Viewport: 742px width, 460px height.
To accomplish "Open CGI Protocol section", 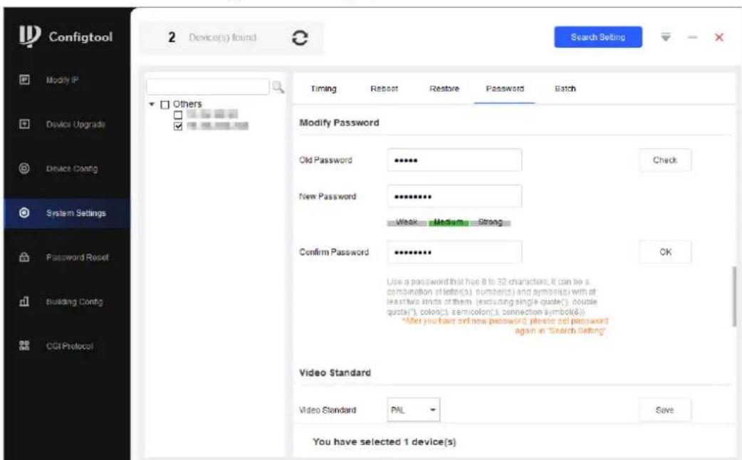I will click(70, 346).
